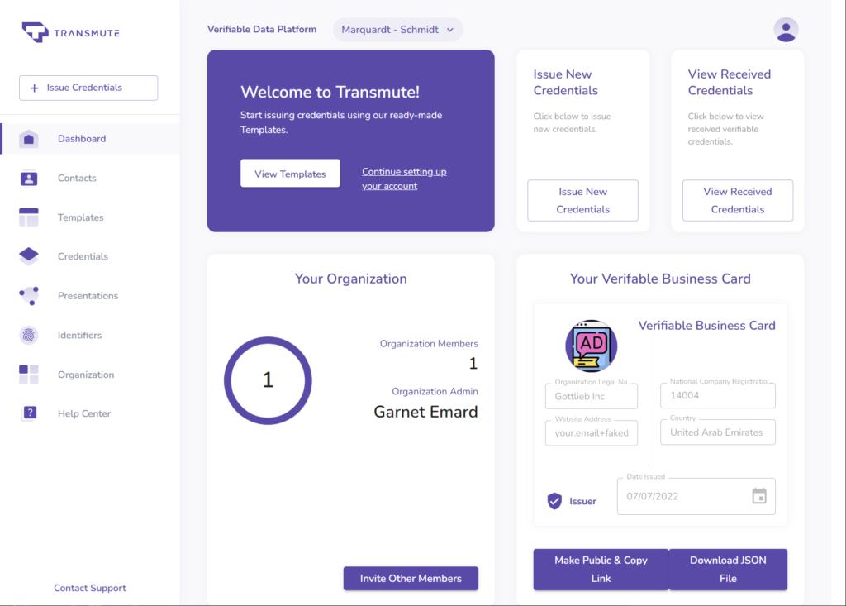Click the Dashboard home icon
This screenshot has height=606, width=846.
point(29,139)
